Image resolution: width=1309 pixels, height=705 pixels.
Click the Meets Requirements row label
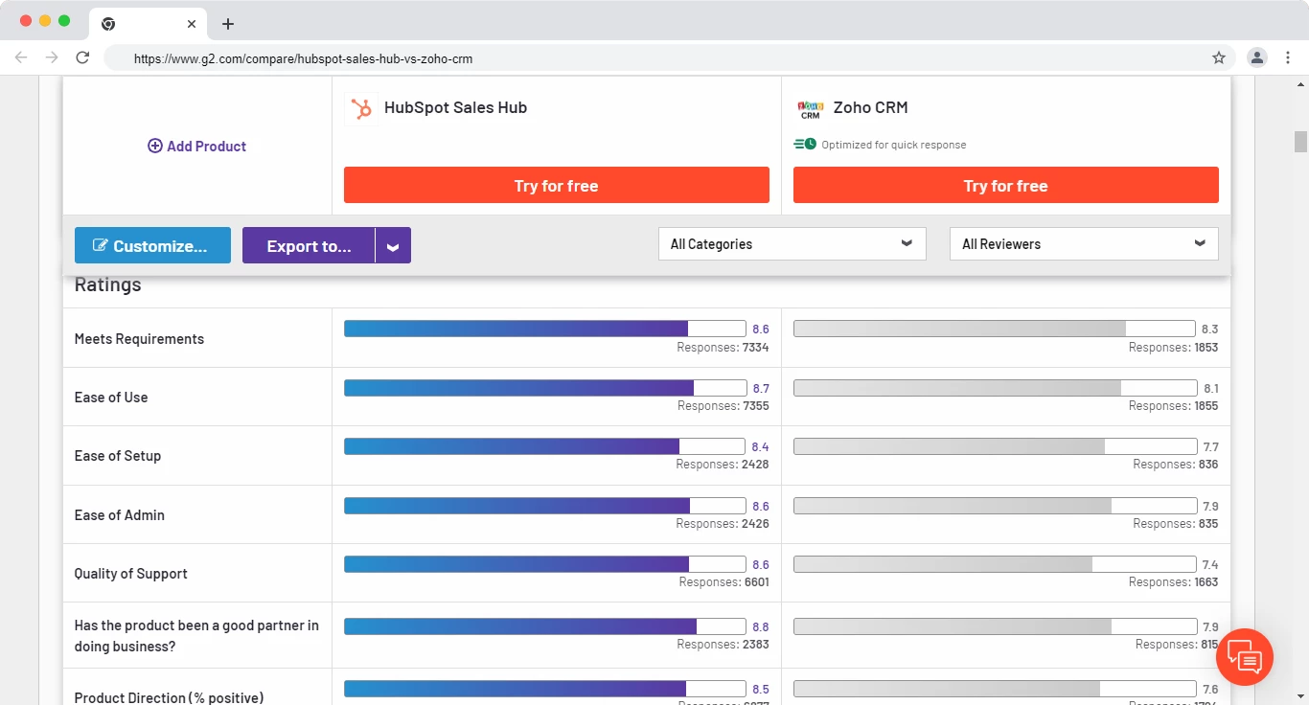tap(139, 339)
